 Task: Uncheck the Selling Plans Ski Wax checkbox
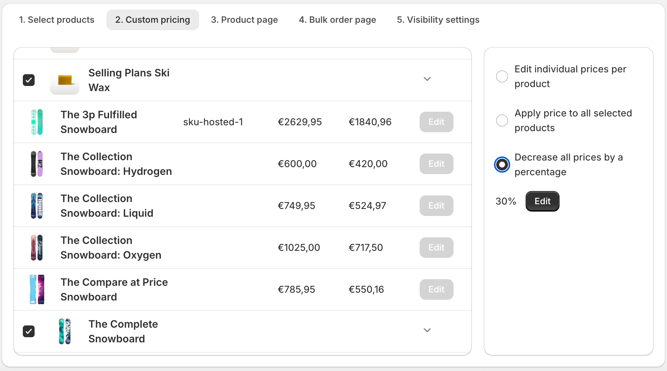29,80
